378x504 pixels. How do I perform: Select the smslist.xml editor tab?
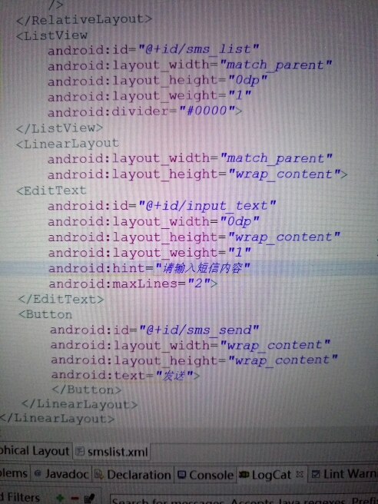[111, 452]
